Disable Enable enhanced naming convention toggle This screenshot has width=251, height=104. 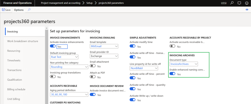click(172, 74)
